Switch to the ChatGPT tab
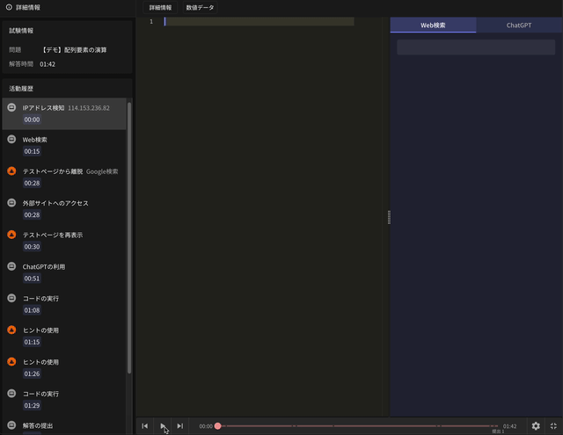The width and height of the screenshot is (563, 435). pyautogui.click(x=519, y=25)
